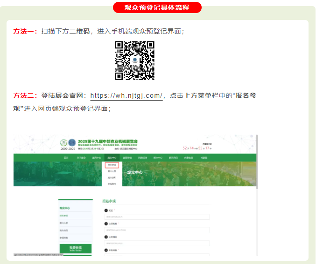Click the QR code for mobile pre-registration
Image resolution: width=316 pixels, height=264 pixels.
click(134, 61)
